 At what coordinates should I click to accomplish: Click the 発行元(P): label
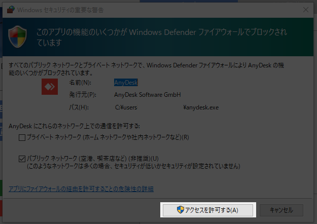pos(83,95)
